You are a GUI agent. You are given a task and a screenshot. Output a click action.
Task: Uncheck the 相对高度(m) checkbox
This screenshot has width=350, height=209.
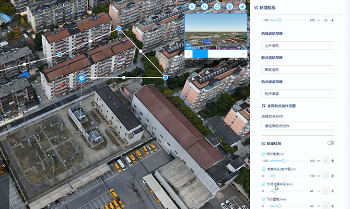pyautogui.click(x=263, y=155)
